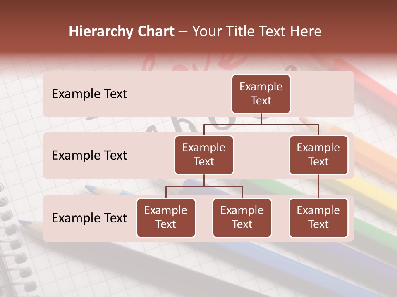
Task: Select the top-level Example Text node
Action: pos(261,94)
